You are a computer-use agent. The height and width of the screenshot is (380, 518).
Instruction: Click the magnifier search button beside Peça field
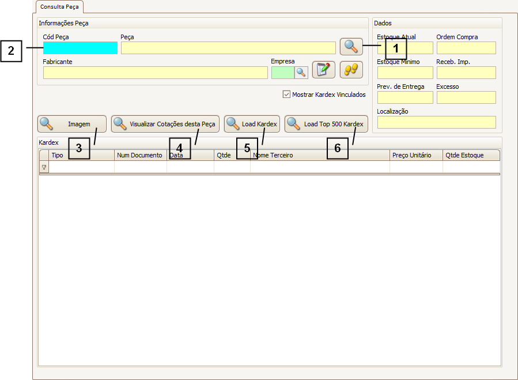[351, 46]
